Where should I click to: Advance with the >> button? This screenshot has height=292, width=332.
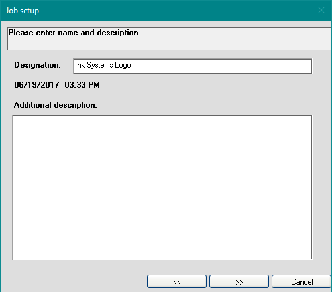click(x=239, y=281)
